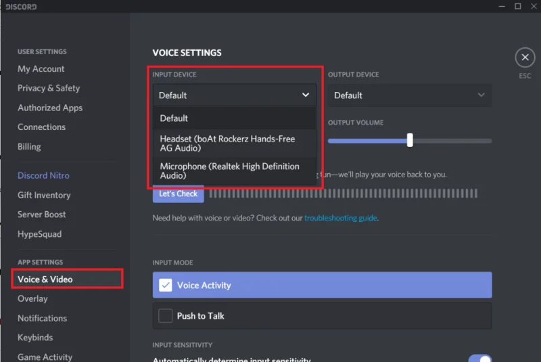Open Server Boost settings

coord(41,214)
